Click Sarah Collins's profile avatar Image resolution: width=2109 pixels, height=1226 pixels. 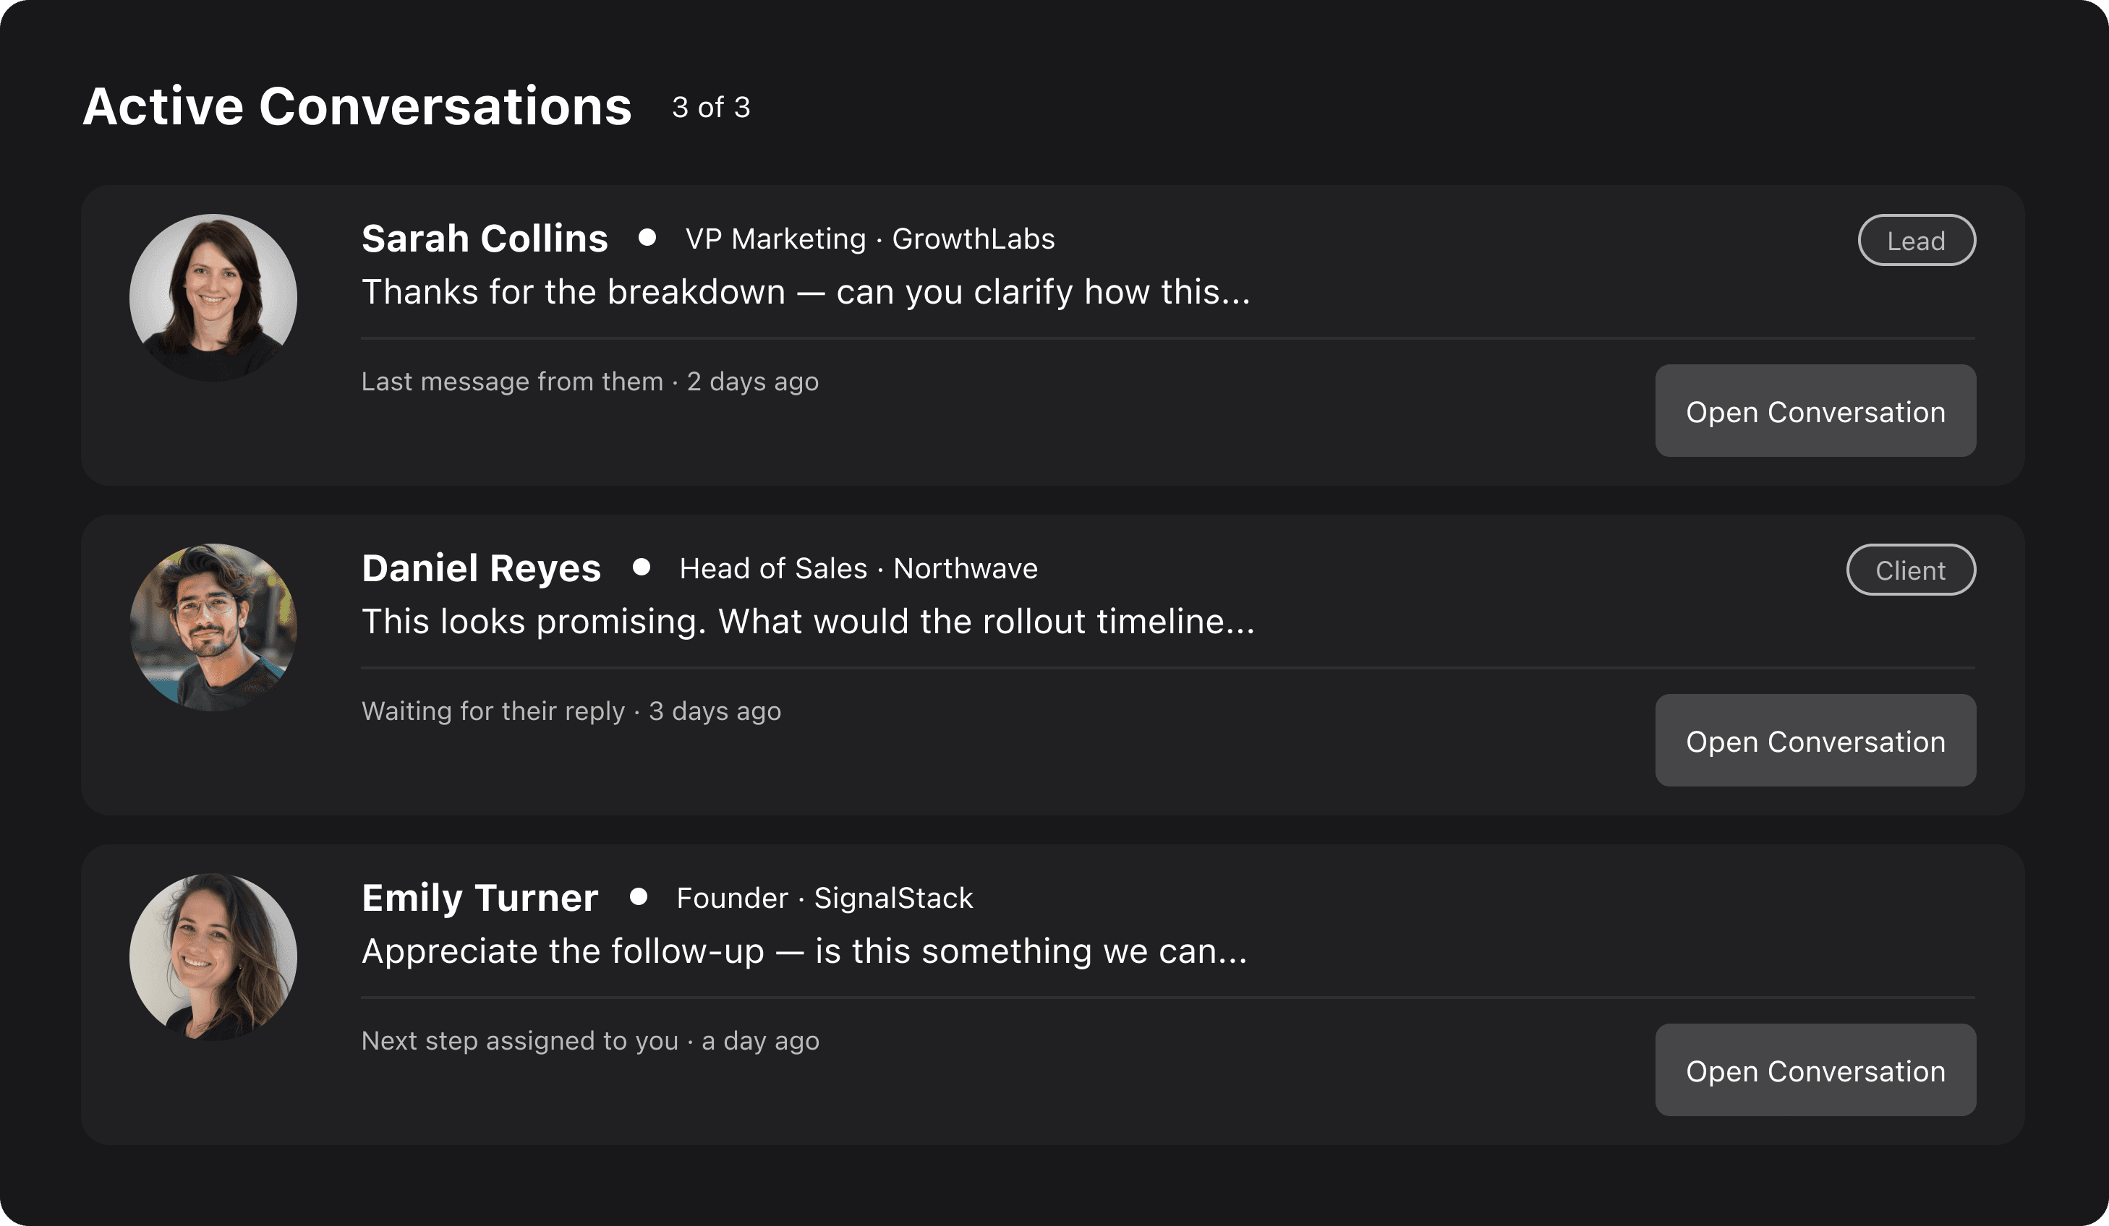point(213,297)
